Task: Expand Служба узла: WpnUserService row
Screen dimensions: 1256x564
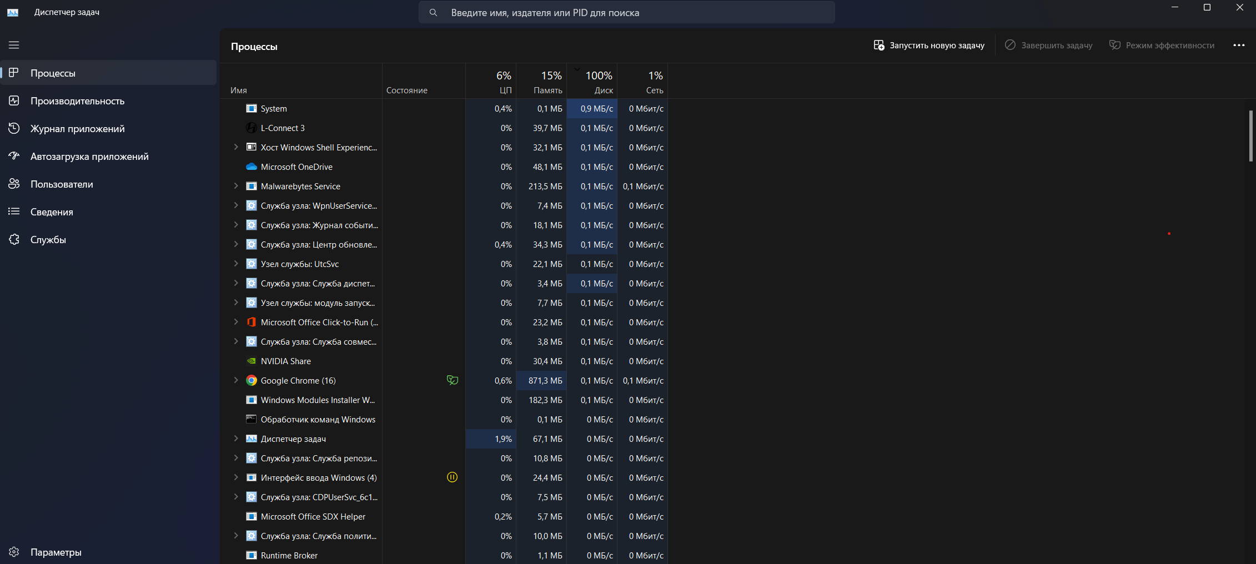Action: (236, 205)
